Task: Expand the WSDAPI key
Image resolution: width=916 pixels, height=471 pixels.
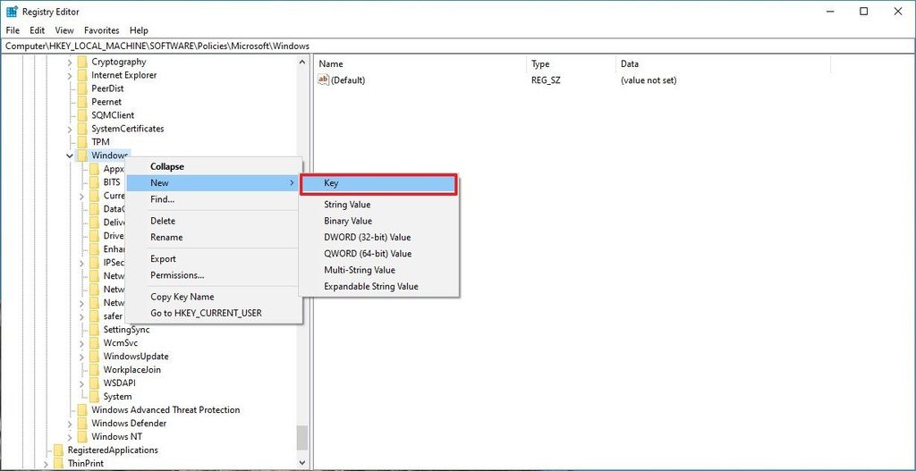Action: click(x=81, y=383)
